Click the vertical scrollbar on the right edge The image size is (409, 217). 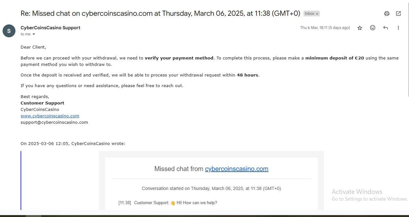click(408, 48)
